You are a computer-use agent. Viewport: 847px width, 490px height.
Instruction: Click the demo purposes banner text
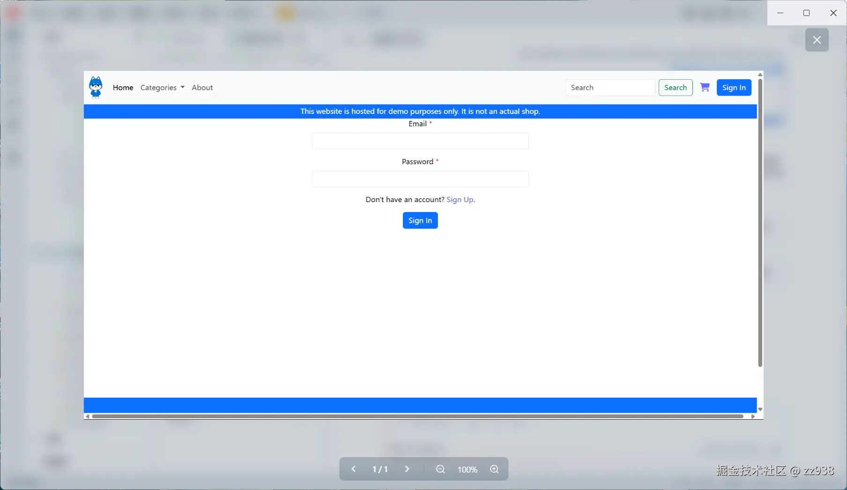pyautogui.click(x=420, y=111)
